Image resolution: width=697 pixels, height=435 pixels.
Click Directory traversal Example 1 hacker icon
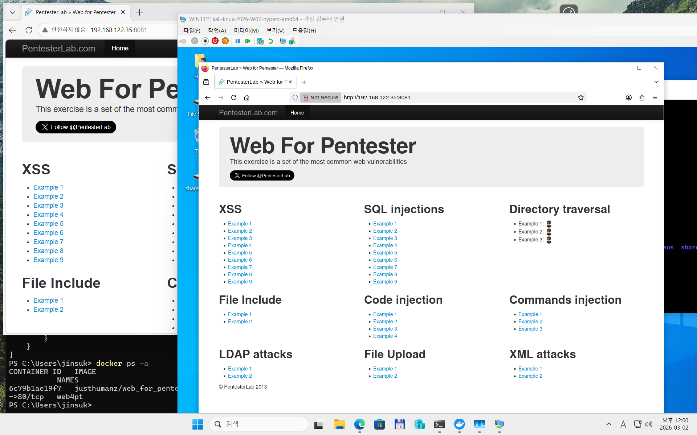[x=549, y=224]
